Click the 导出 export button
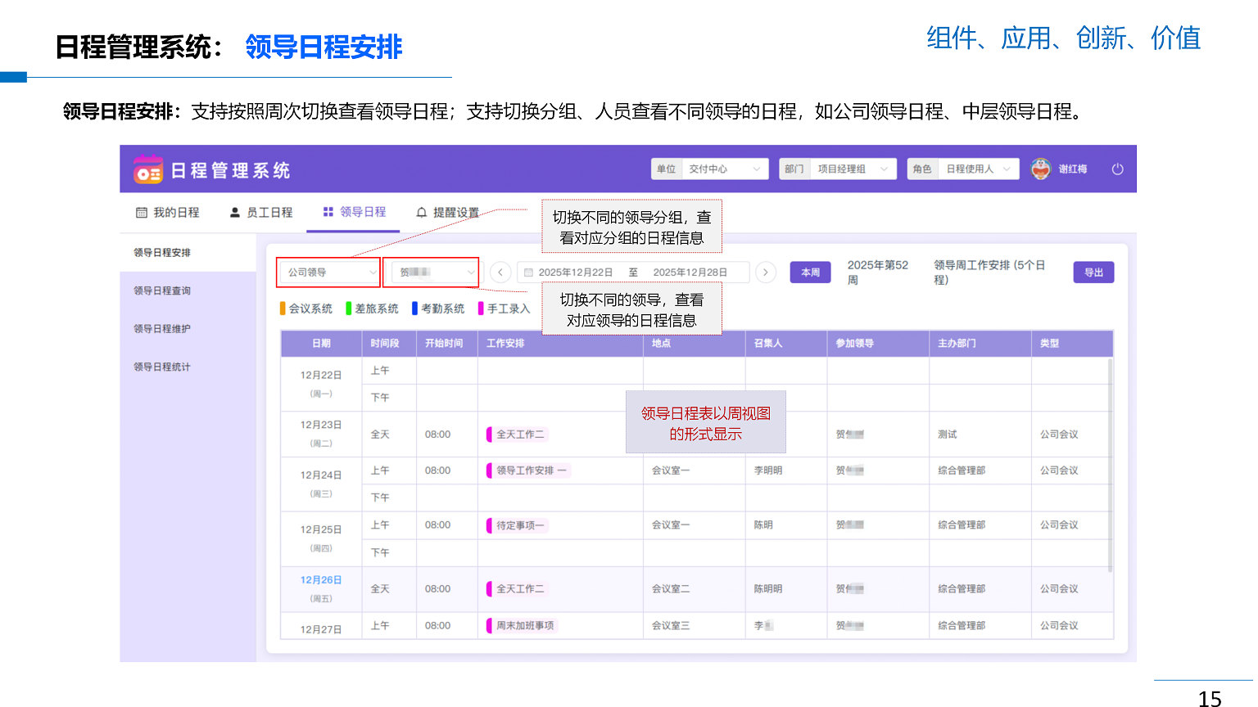 1093,272
